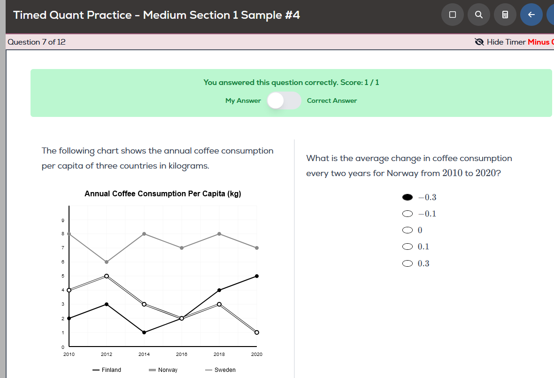The image size is (554, 378).
Task: Click the Norway legend entry
Action: click(163, 370)
